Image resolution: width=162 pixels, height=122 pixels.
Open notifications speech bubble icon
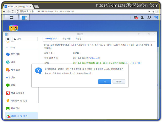[135, 17]
